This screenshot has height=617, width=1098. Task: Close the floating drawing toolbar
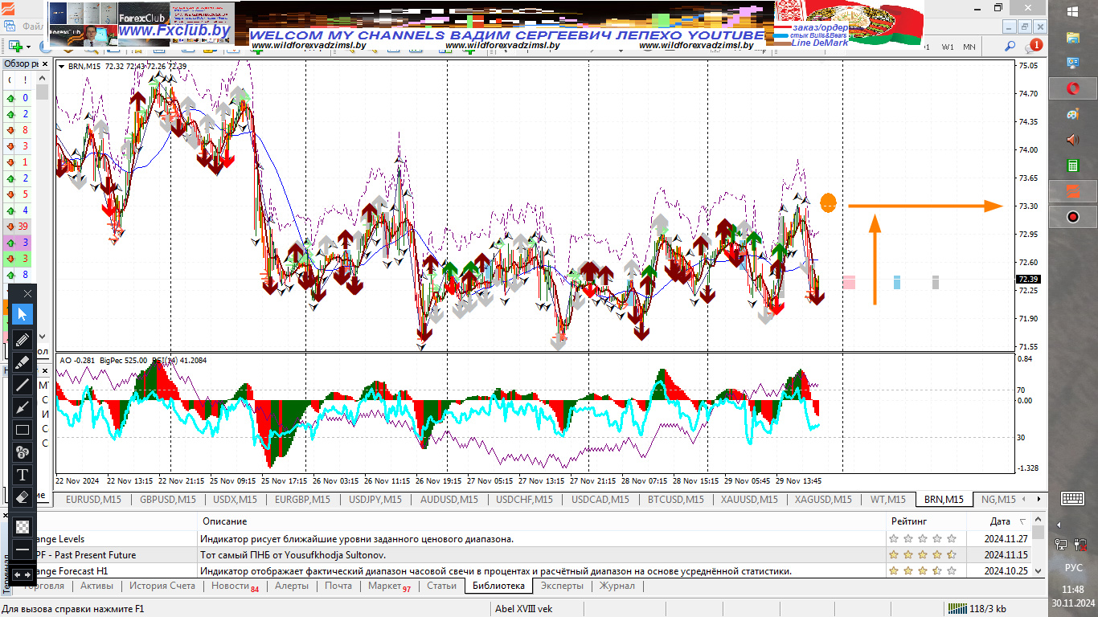(x=27, y=293)
